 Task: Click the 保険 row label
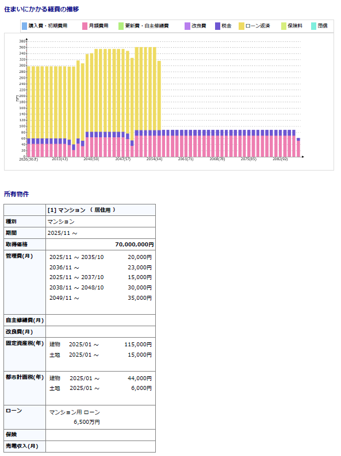point(11,434)
